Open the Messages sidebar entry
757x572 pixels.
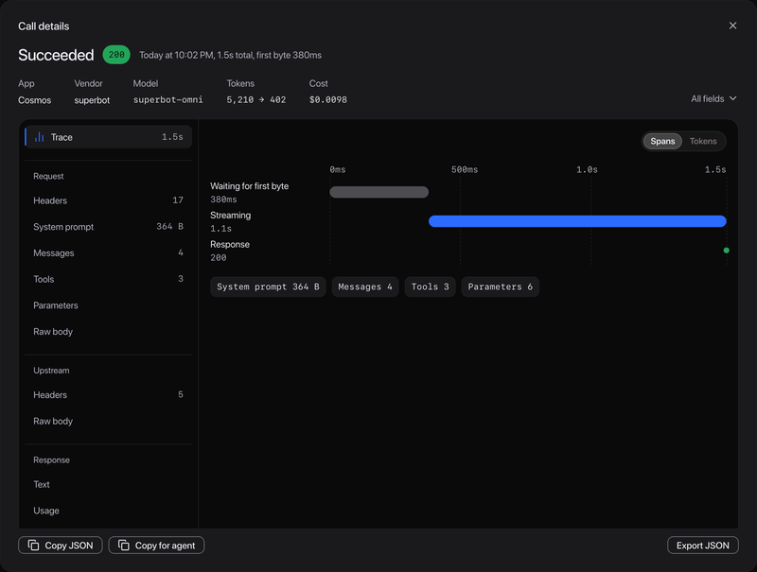pos(108,252)
